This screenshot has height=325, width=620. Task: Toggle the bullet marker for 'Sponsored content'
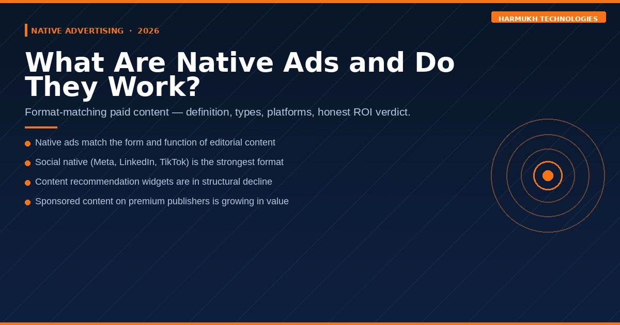click(28, 202)
